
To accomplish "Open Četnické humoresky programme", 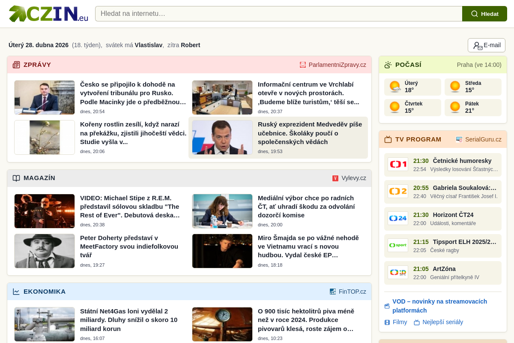I will coord(462,161).
